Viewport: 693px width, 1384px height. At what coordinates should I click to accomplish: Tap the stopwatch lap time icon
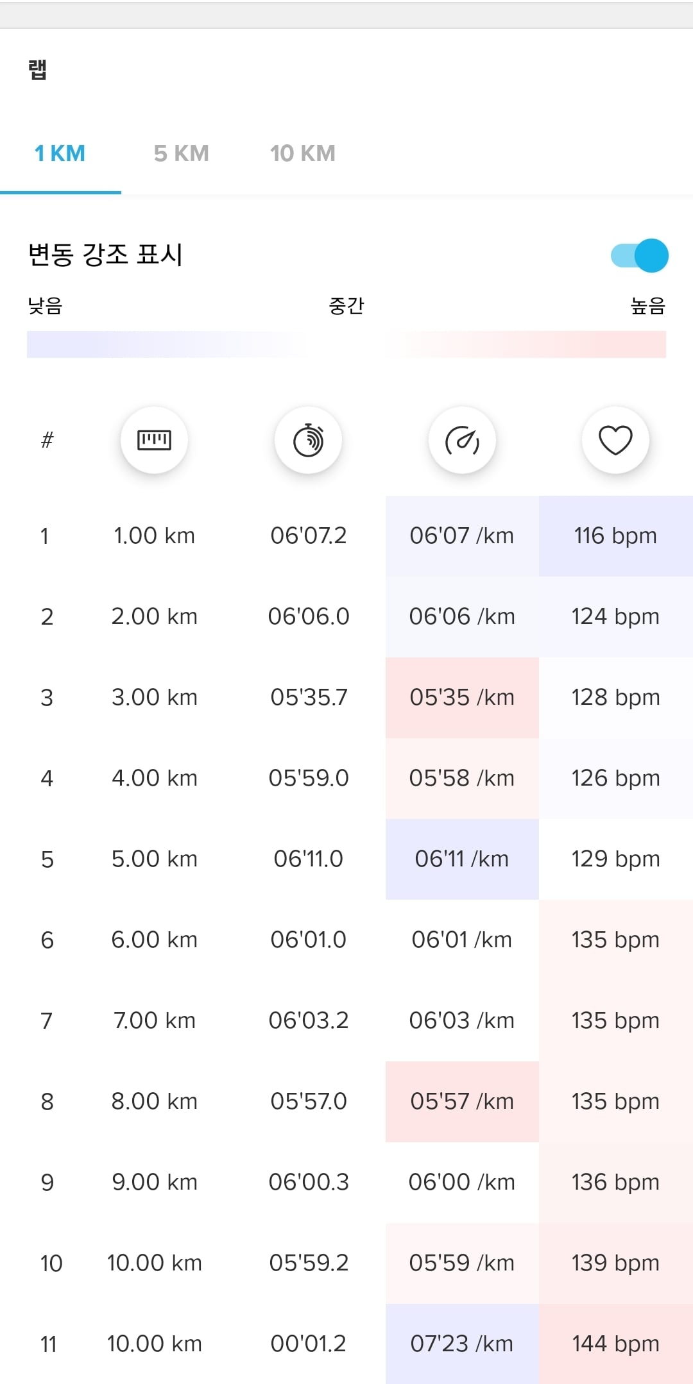click(308, 440)
